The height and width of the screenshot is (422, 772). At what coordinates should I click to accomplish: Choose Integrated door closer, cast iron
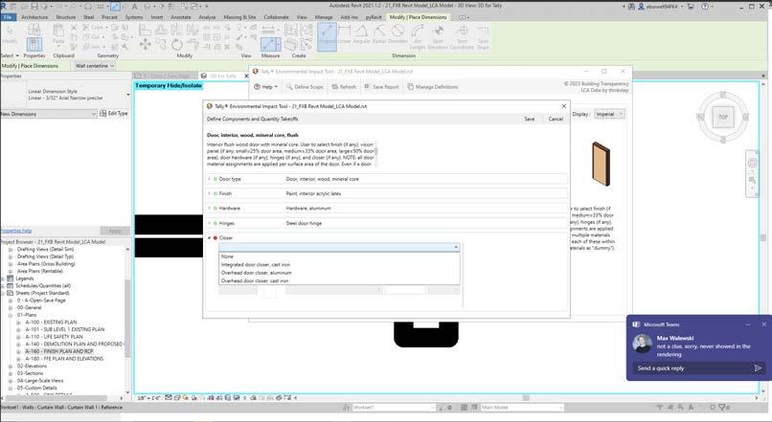click(x=339, y=265)
